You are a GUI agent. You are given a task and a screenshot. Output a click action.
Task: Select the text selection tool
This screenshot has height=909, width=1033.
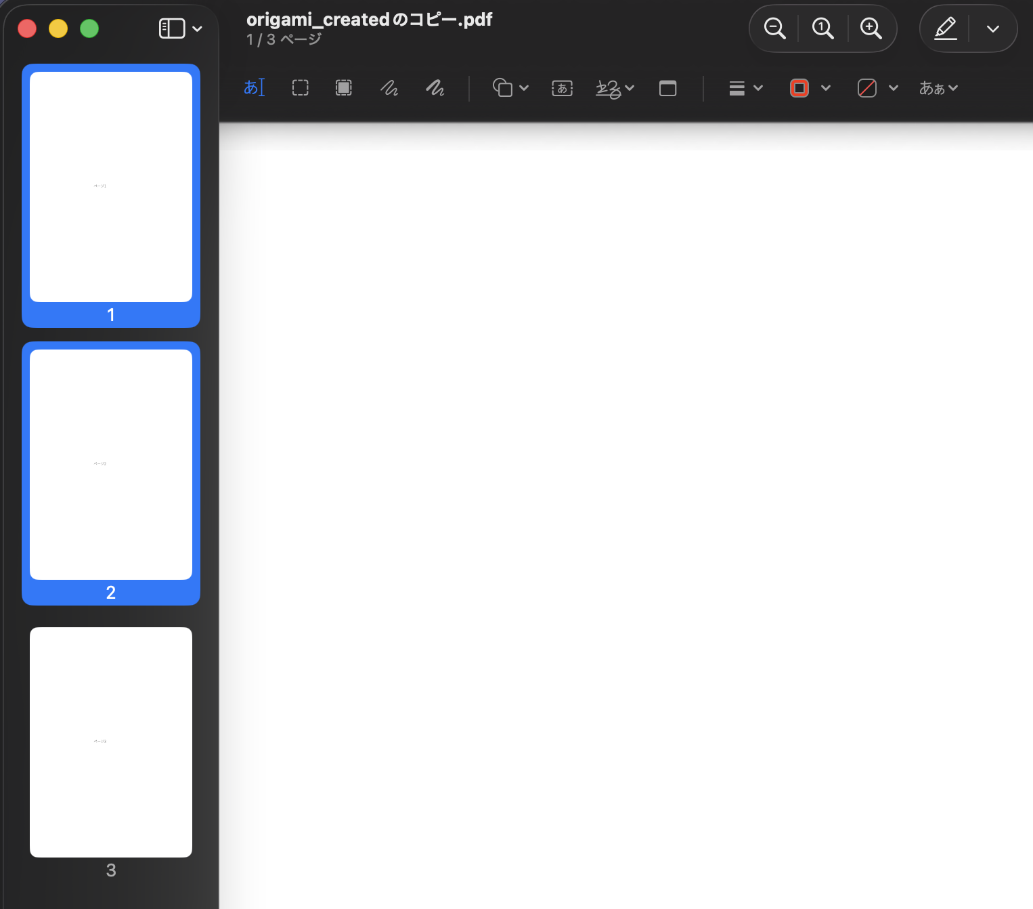(x=254, y=88)
